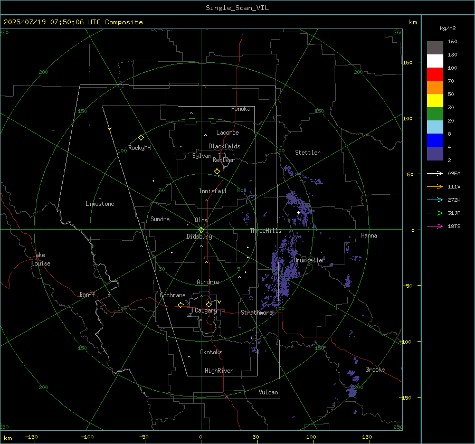Click the yellow diamond marker near RedDeer

pyautogui.click(x=217, y=172)
